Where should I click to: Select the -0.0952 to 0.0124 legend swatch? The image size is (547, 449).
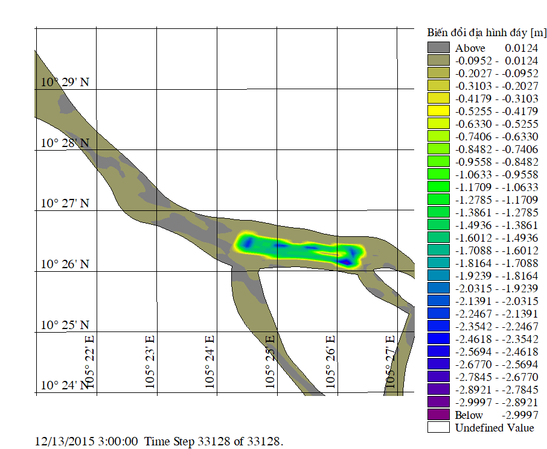tap(438, 60)
